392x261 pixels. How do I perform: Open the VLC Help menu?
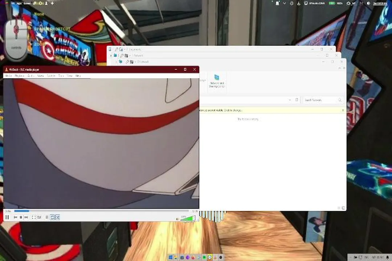pyautogui.click(x=78, y=76)
